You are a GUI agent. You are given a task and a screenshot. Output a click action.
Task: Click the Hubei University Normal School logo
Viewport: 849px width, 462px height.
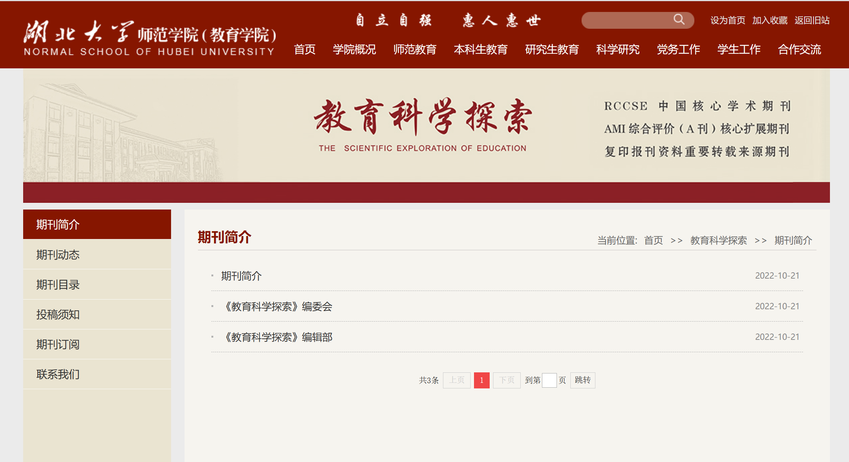tap(150, 37)
